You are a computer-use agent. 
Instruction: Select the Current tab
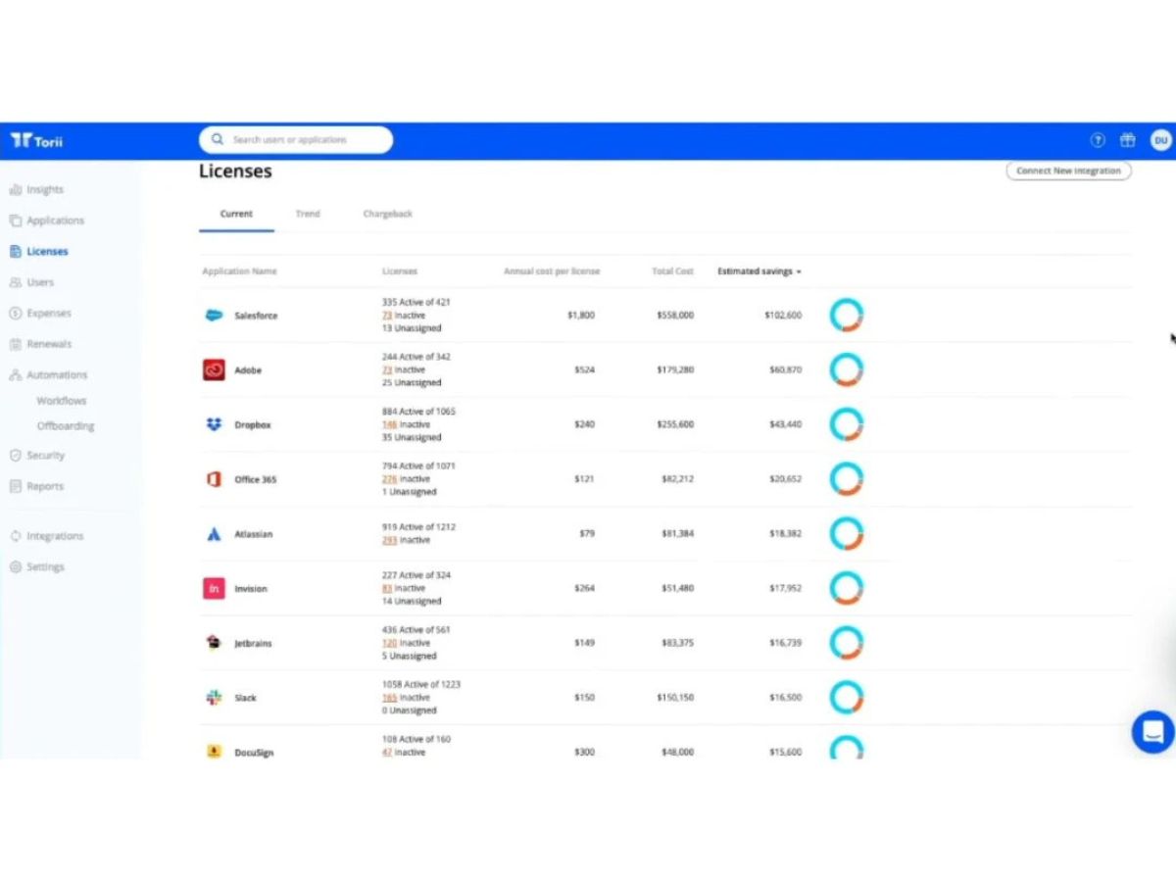tap(236, 214)
